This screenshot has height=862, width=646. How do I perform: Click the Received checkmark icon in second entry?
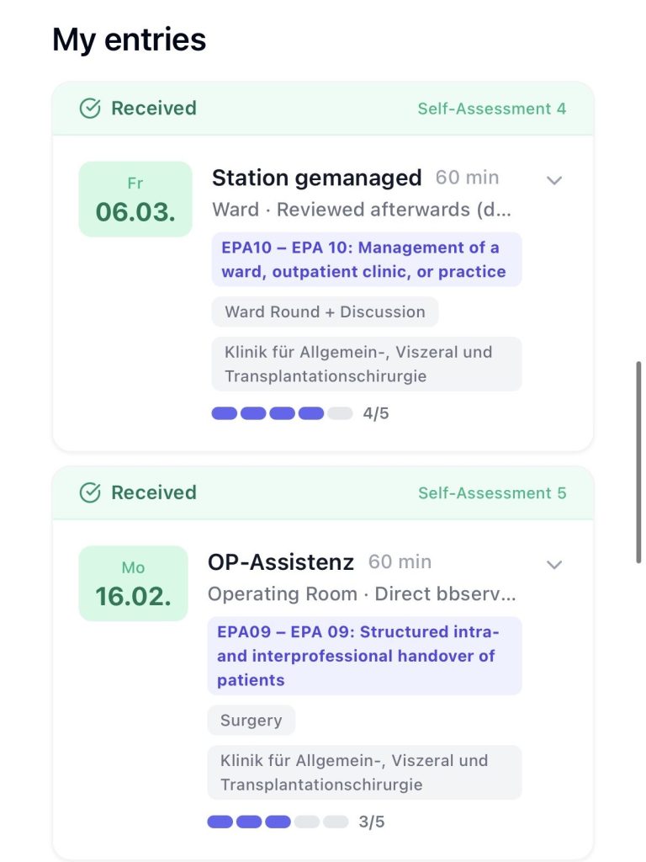[x=90, y=493]
